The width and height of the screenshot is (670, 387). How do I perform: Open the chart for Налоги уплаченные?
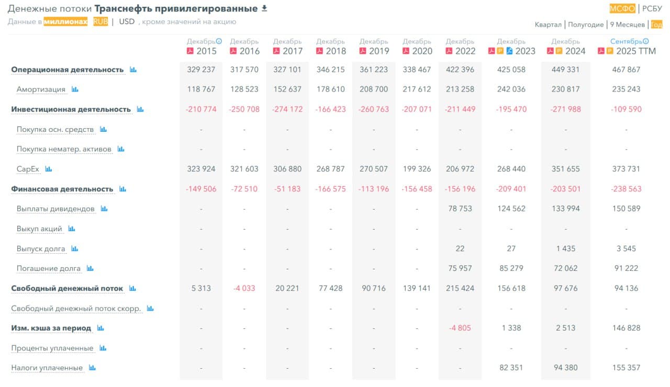[92, 368]
